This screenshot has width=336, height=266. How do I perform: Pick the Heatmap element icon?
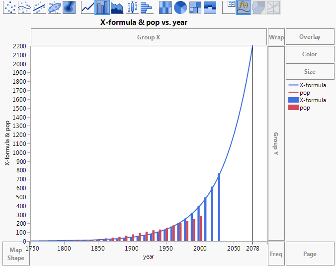[x=166, y=7]
